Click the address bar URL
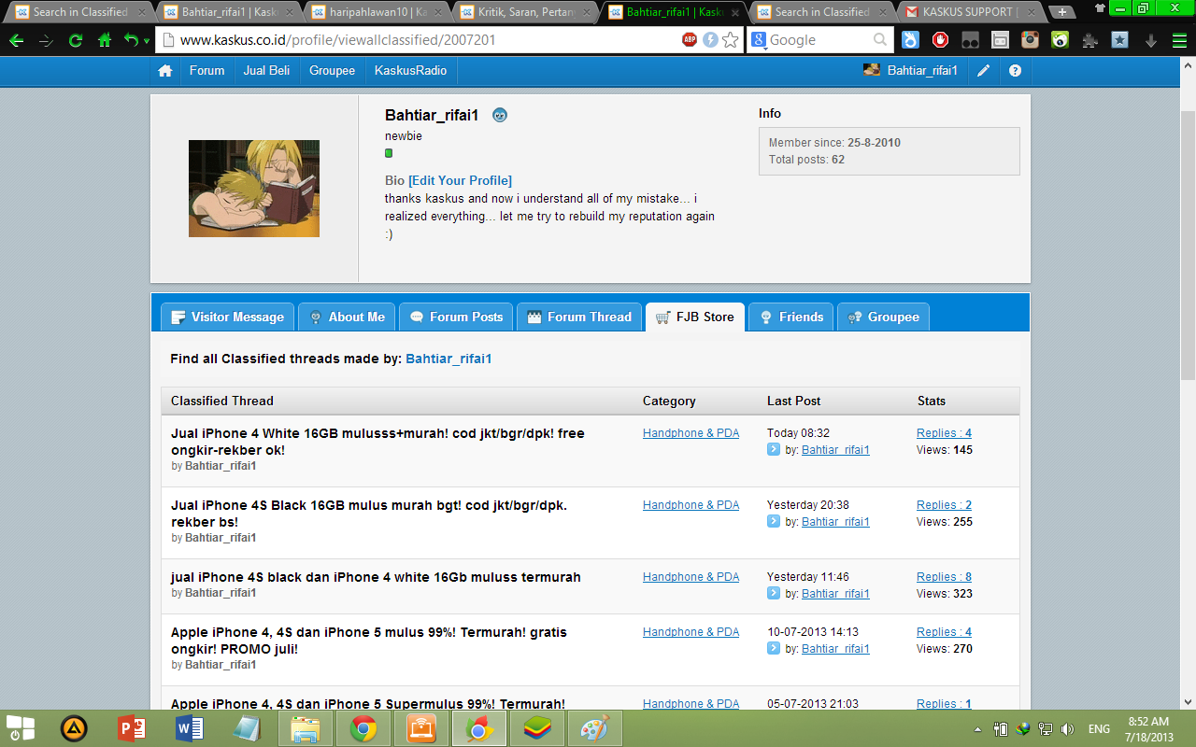1196x747 pixels. pos(337,40)
